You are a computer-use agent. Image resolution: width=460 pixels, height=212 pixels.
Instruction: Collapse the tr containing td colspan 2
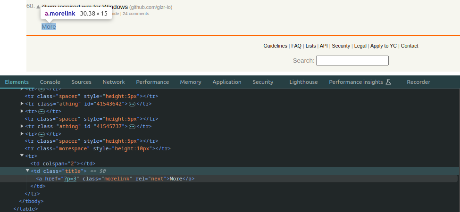[22, 155]
